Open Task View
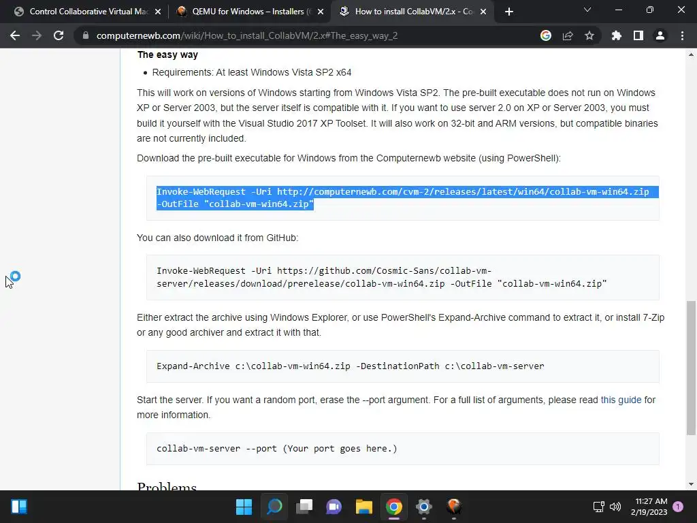This screenshot has width=697, height=523. 304,507
